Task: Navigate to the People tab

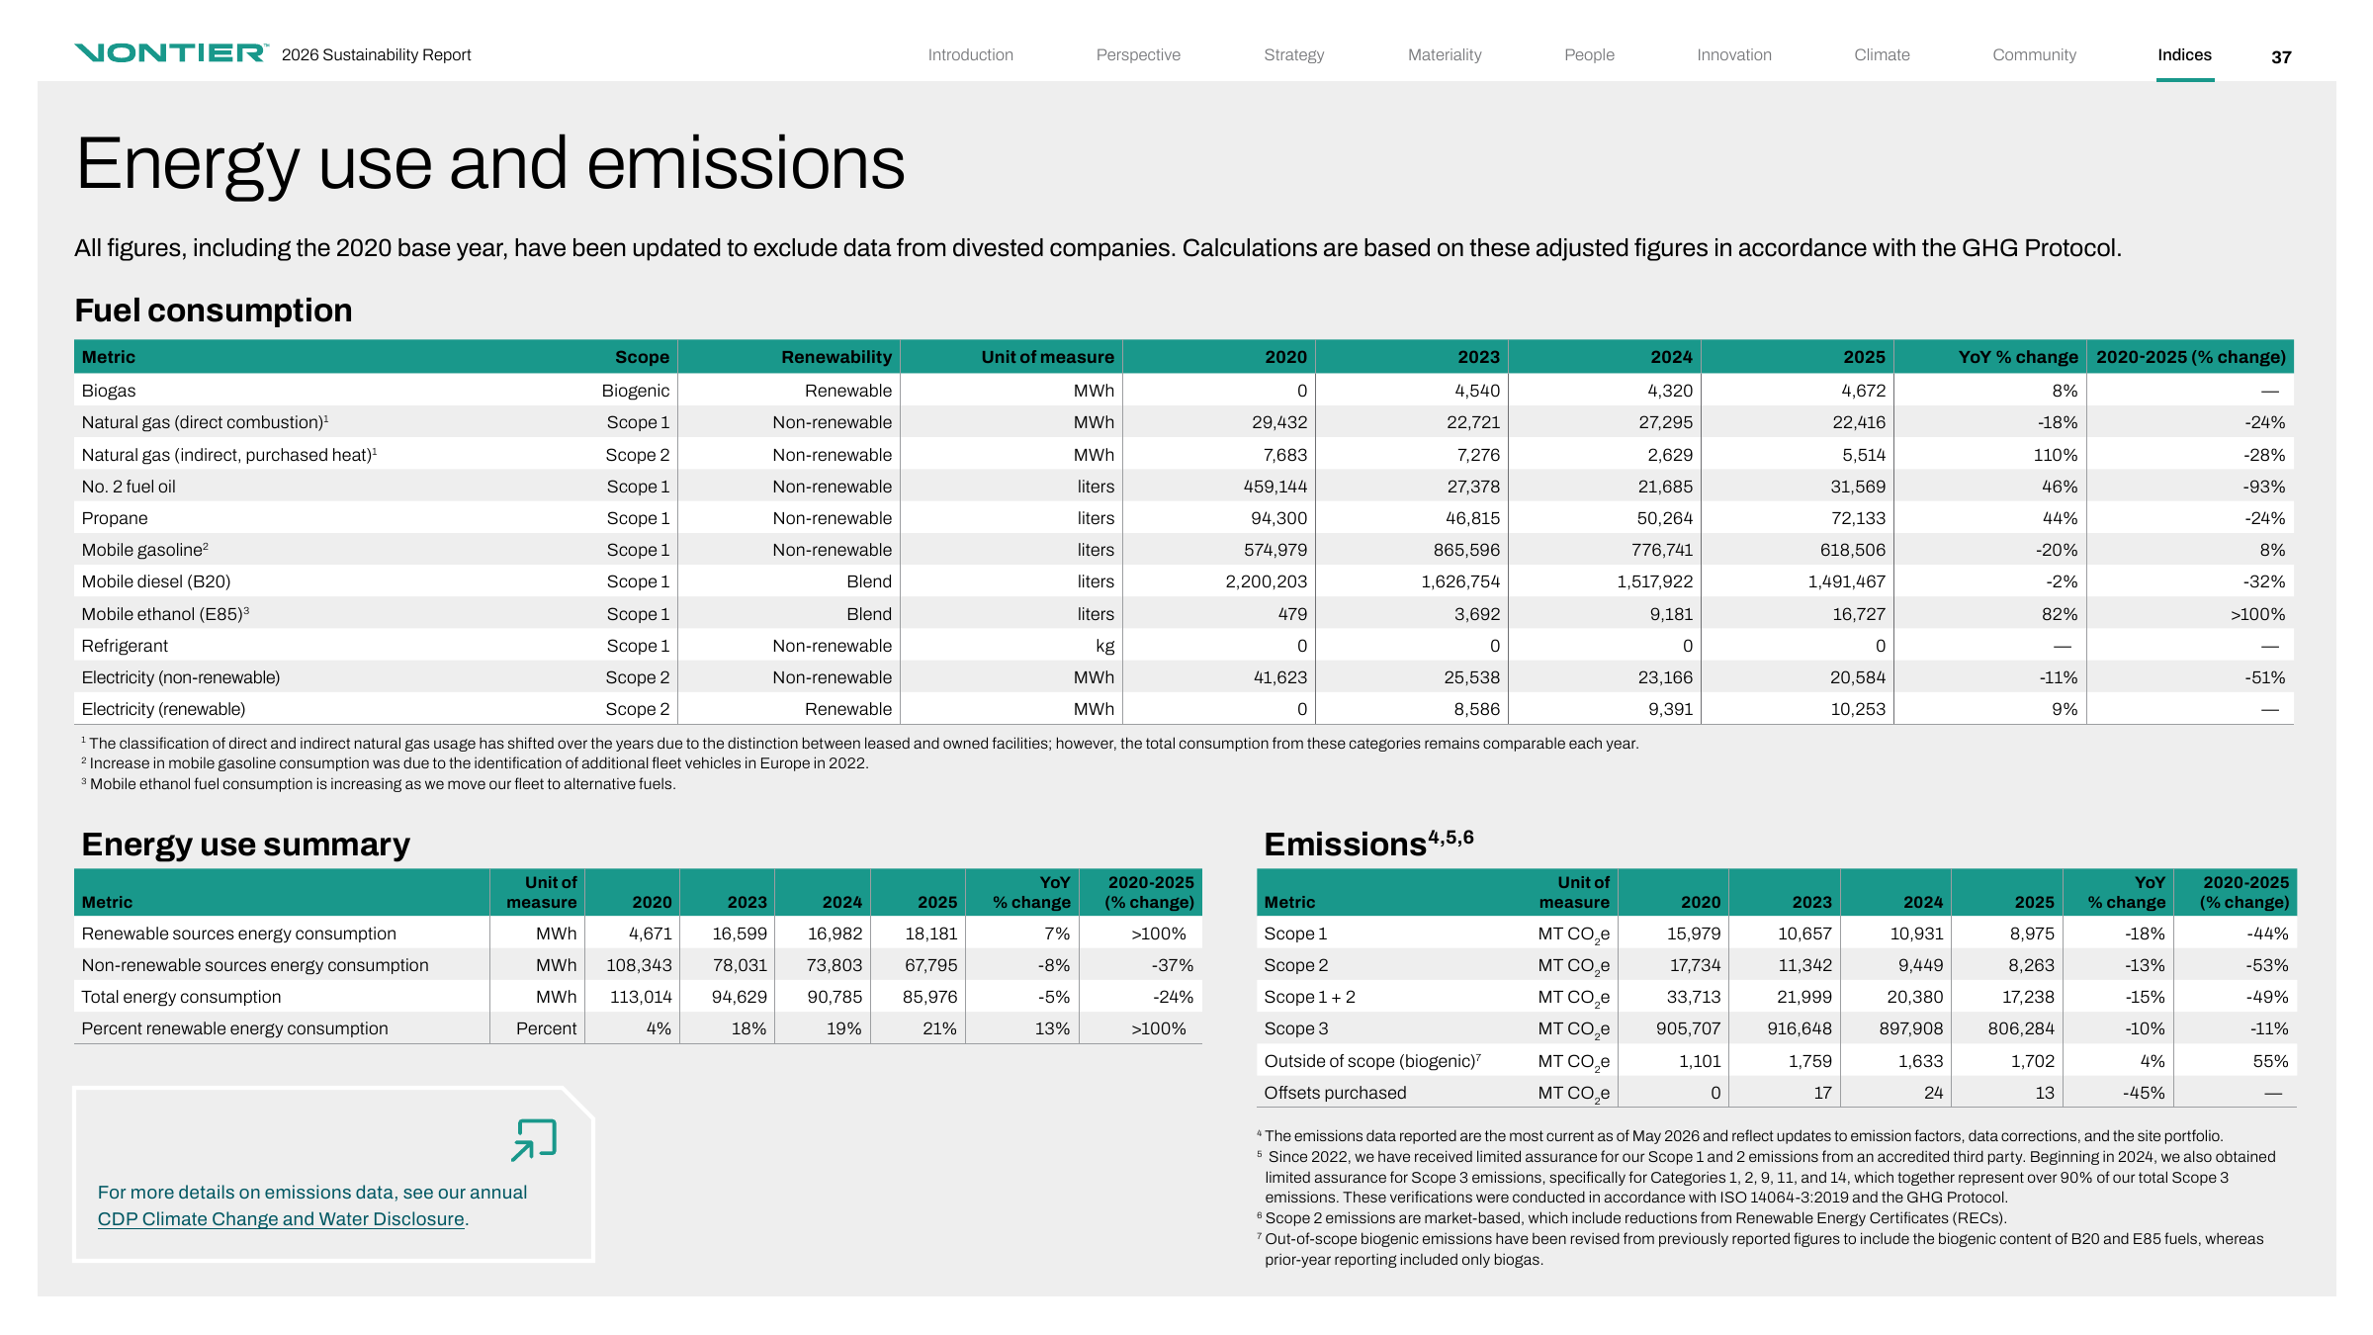Action: click(x=1589, y=55)
